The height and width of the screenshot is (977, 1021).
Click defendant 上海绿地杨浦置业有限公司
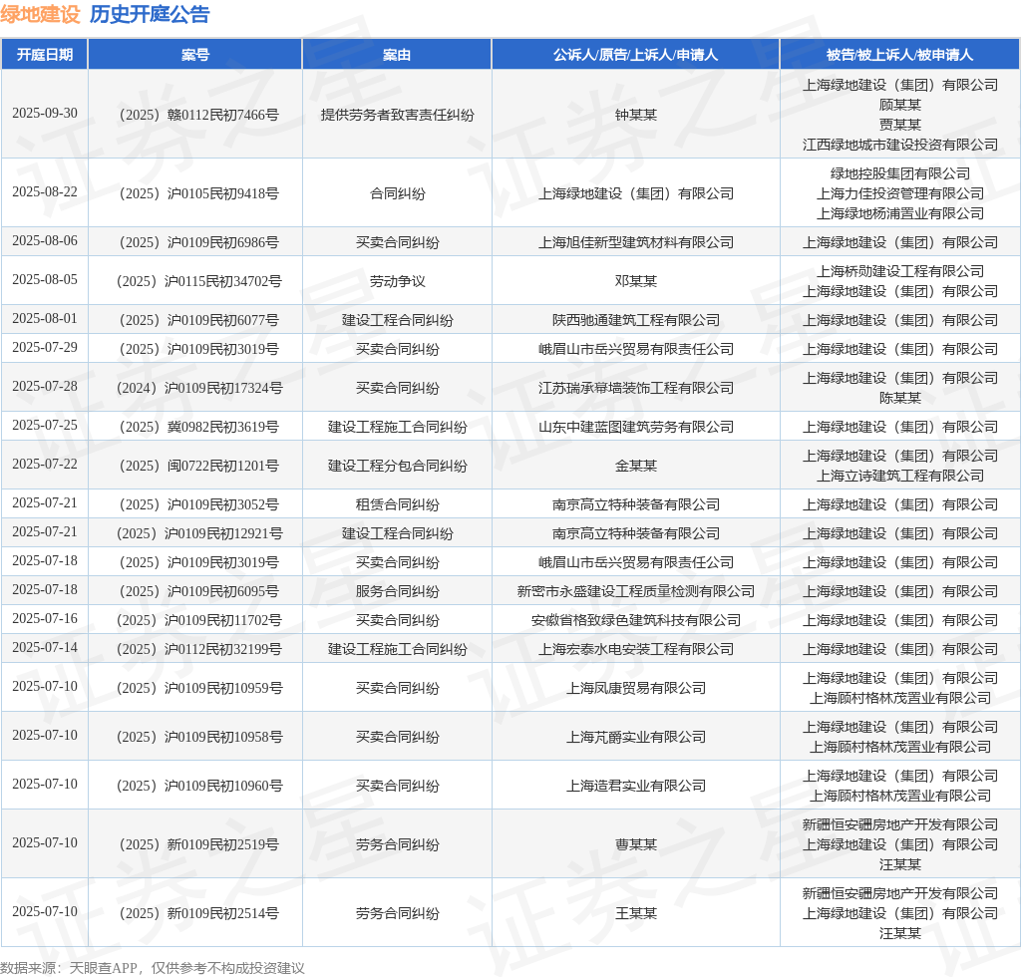pyautogui.click(x=900, y=213)
